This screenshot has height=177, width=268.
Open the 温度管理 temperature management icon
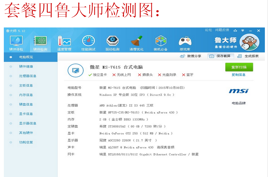click(x=64, y=43)
